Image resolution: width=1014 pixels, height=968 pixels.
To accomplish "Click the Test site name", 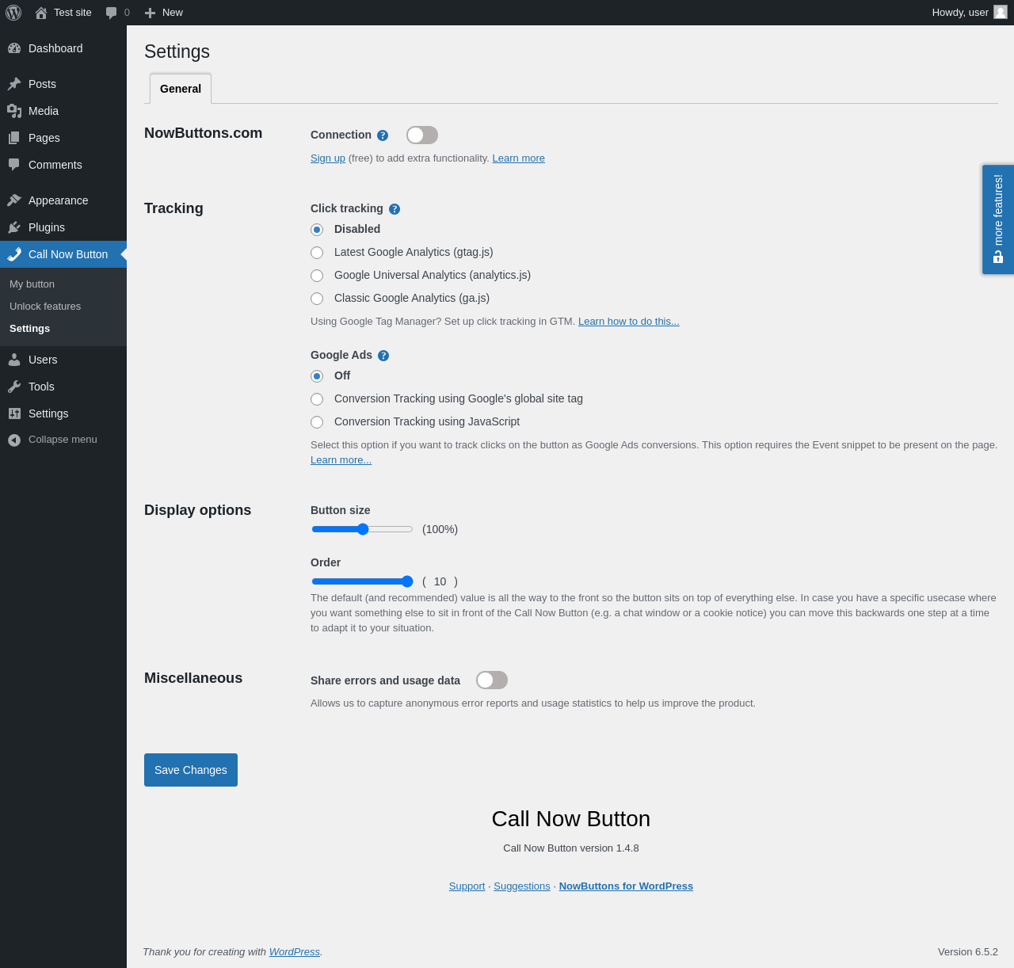I will point(73,13).
